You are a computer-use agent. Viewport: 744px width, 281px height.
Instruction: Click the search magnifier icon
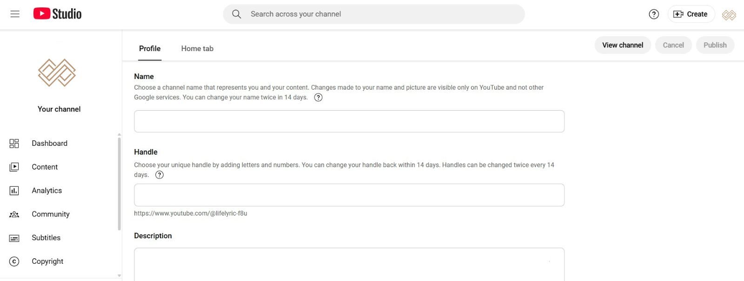[237, 14]
